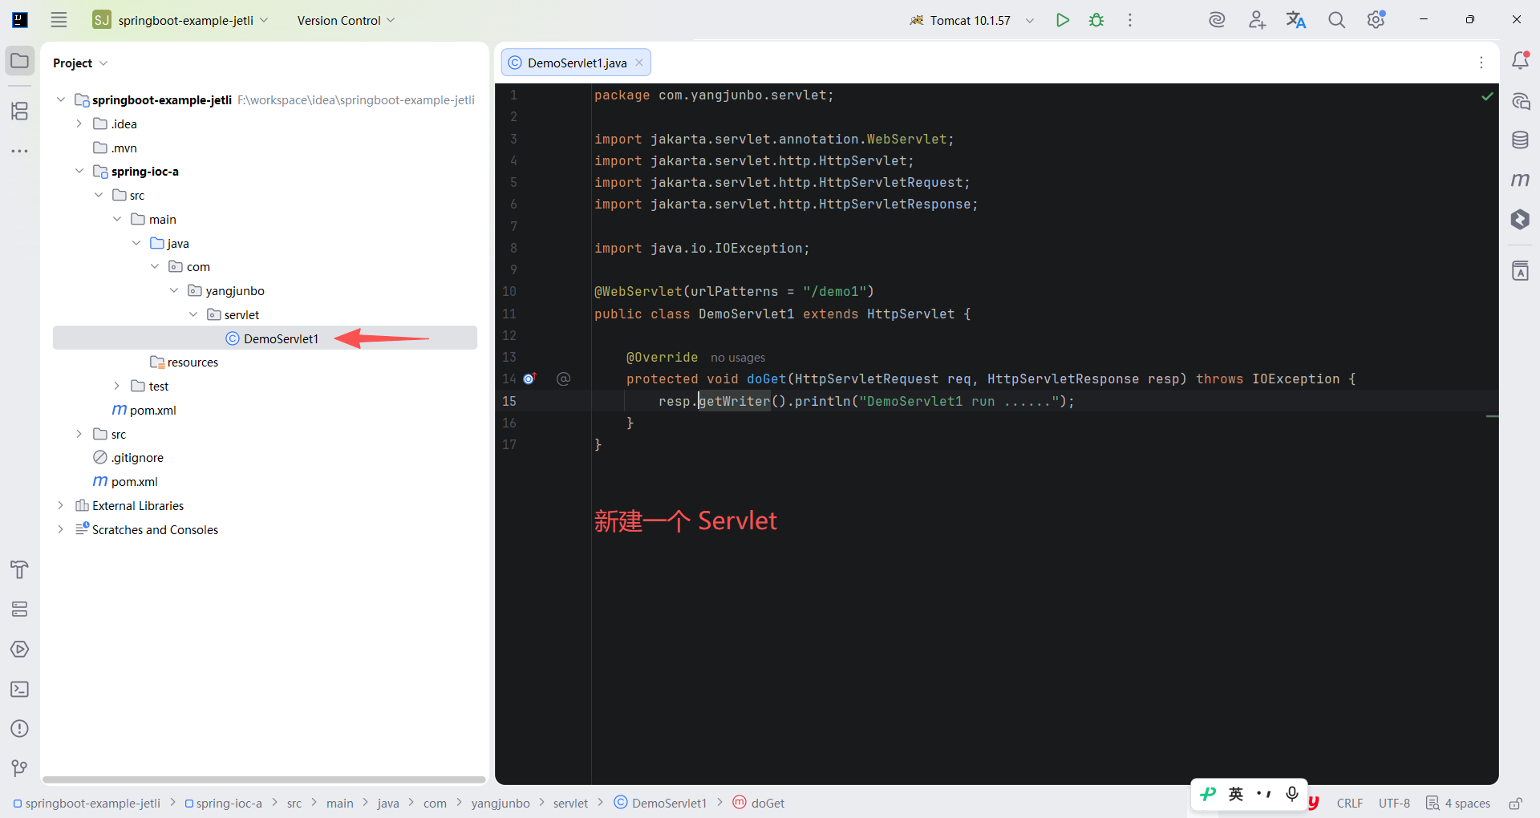Image resolution: width=1540 pixels, height=818 pixels.
Task: Toggle IME microphone voice input
Action: pyautogui.click(x=1292, y=794)
